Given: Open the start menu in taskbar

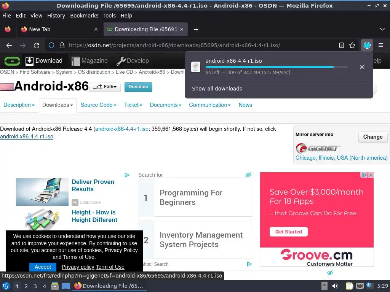Looking at the screenshot, I should point(6,286).
